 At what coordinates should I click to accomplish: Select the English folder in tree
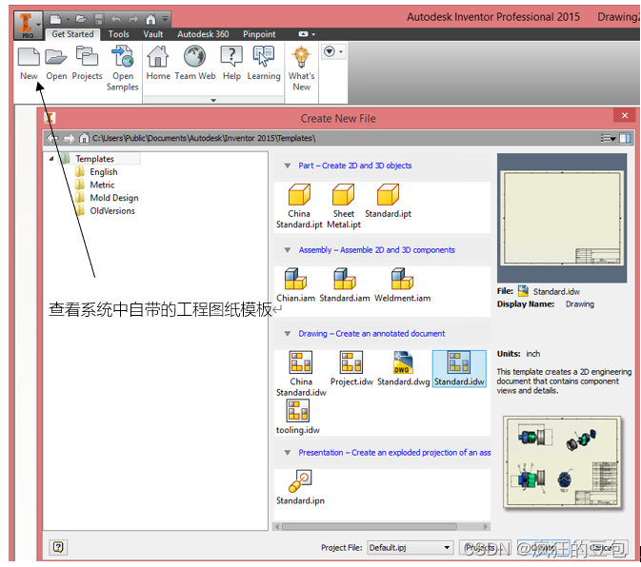(96, 172)
